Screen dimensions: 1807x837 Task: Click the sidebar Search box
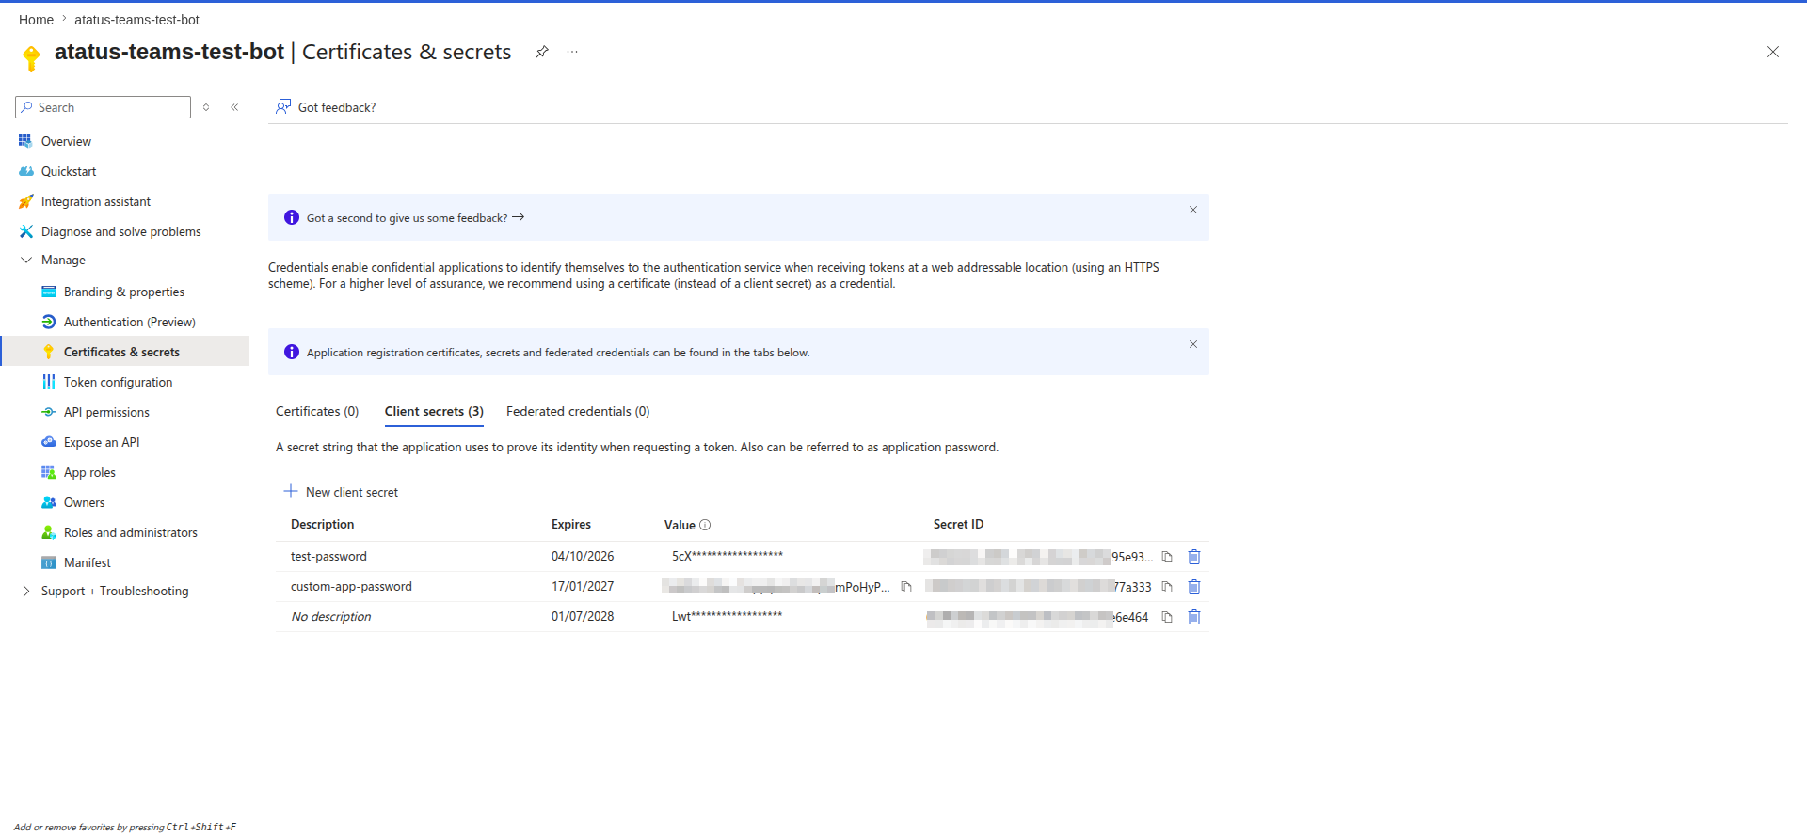104,107
